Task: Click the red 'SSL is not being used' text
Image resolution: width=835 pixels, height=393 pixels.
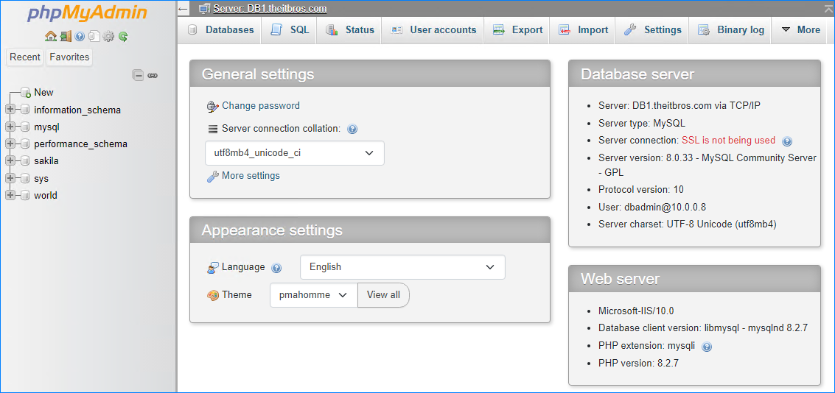Action: 728,141
